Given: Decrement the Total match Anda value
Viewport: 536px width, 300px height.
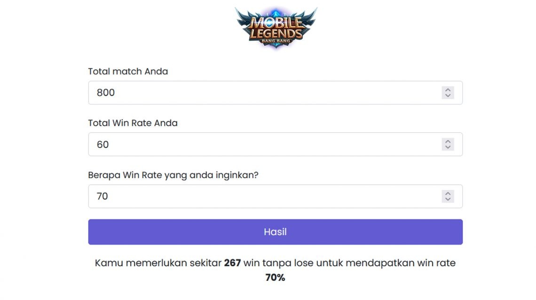Looking at the screenshot, I should tap(448, 95).
